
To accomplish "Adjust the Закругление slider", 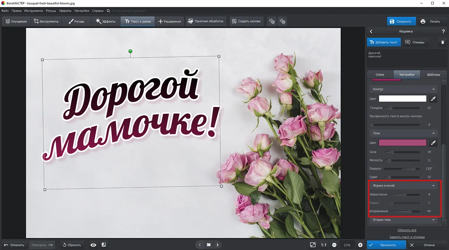I will [405, 195].
